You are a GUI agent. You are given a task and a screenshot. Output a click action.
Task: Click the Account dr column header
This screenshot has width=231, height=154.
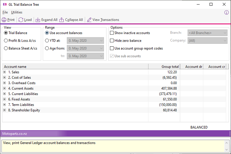coord(192,67)
